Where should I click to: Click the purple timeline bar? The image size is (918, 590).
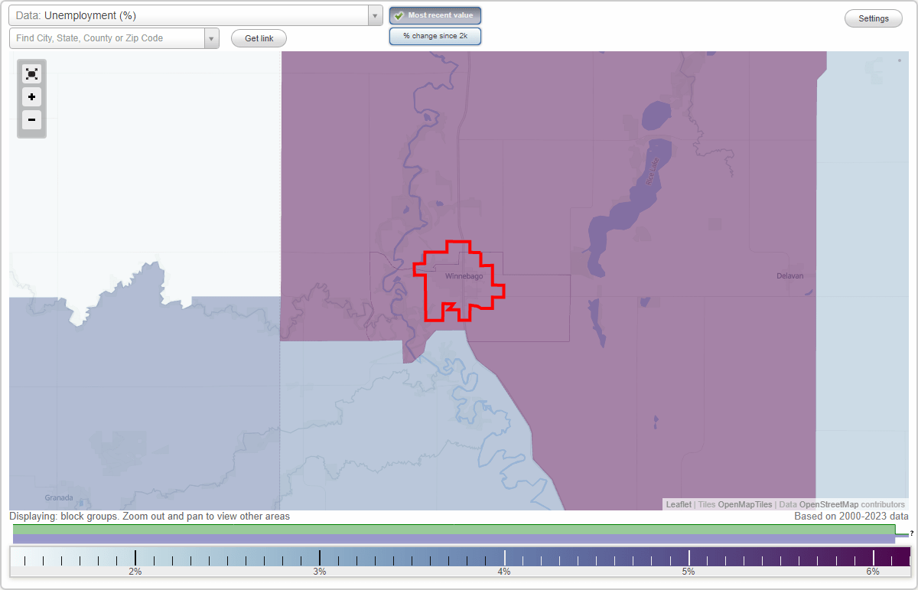[454, 539]
